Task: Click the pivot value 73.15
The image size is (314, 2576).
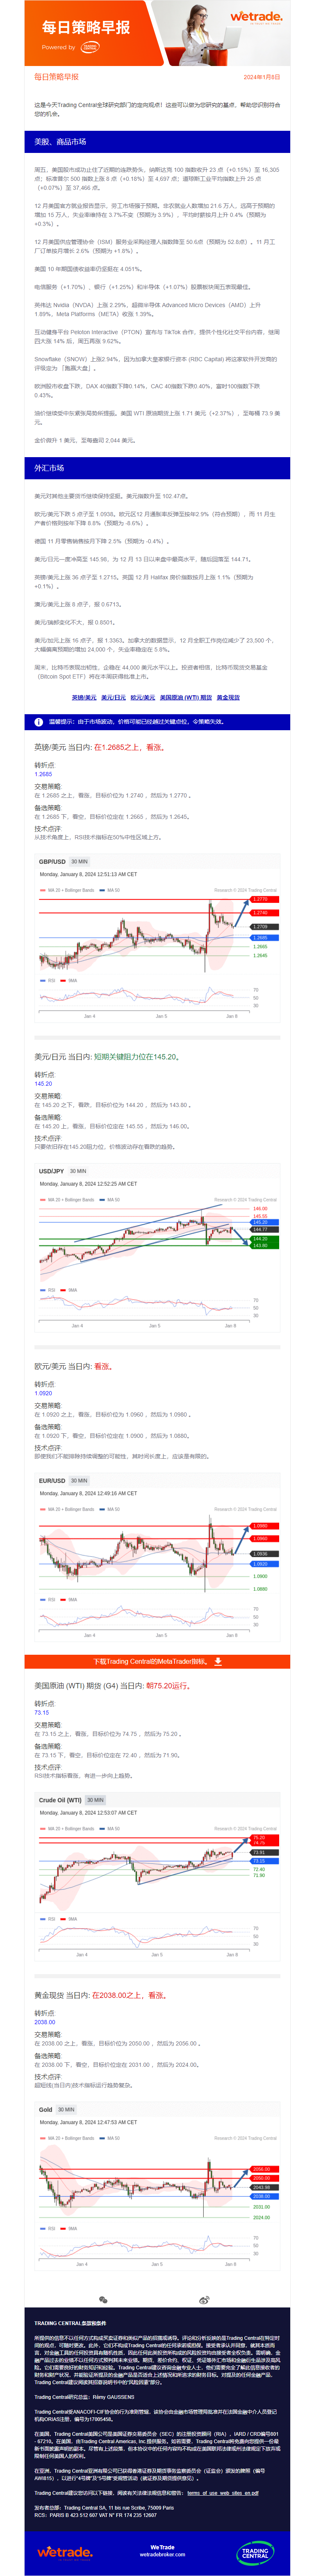Action: point(42,1712)
